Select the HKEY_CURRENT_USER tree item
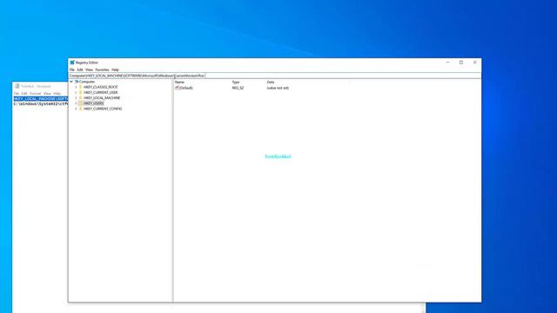 tap(101, 92)
